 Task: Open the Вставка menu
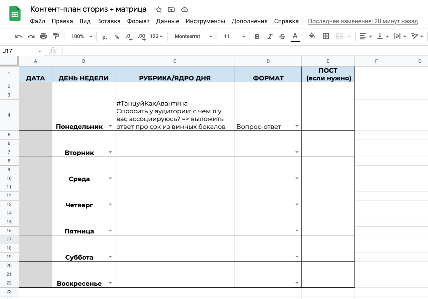pos(109,21)
